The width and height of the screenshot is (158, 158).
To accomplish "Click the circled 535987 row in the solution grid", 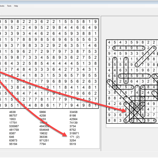I will tap(136, 76).
